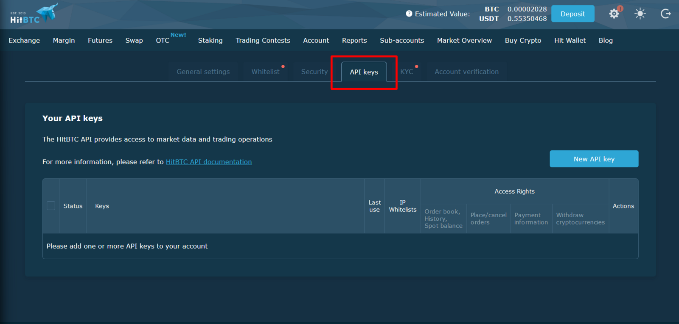
Task: Open the settings gear icon
Action: pyautogui.click(x=614, y=14)
